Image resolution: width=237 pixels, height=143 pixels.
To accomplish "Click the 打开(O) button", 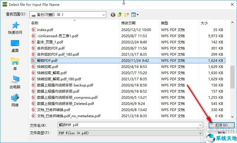I will point(221,125).
